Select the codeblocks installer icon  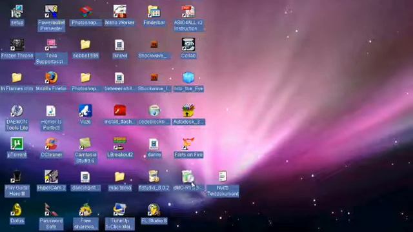(154, 111)
